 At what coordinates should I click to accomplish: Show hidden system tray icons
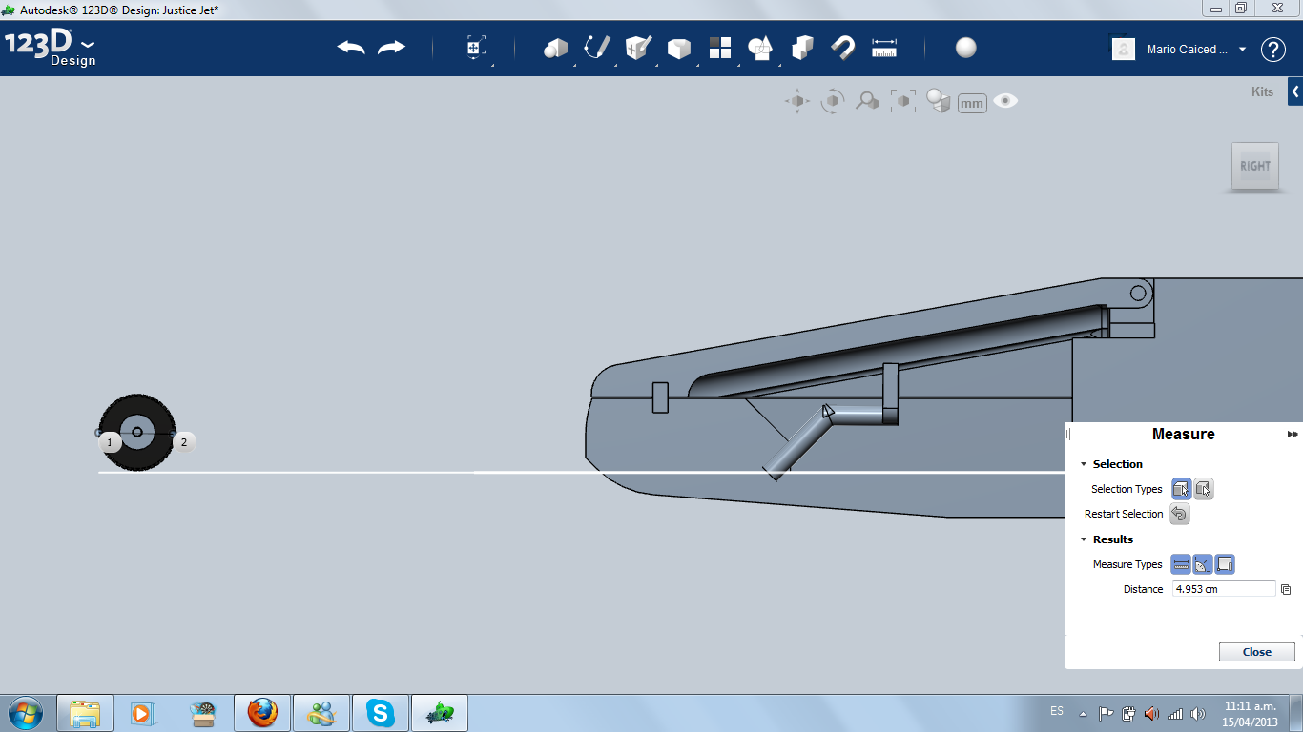1083,713
